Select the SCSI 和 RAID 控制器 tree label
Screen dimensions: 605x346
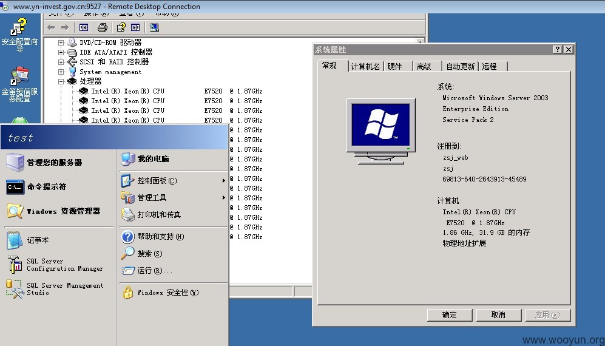pos(114,62)
